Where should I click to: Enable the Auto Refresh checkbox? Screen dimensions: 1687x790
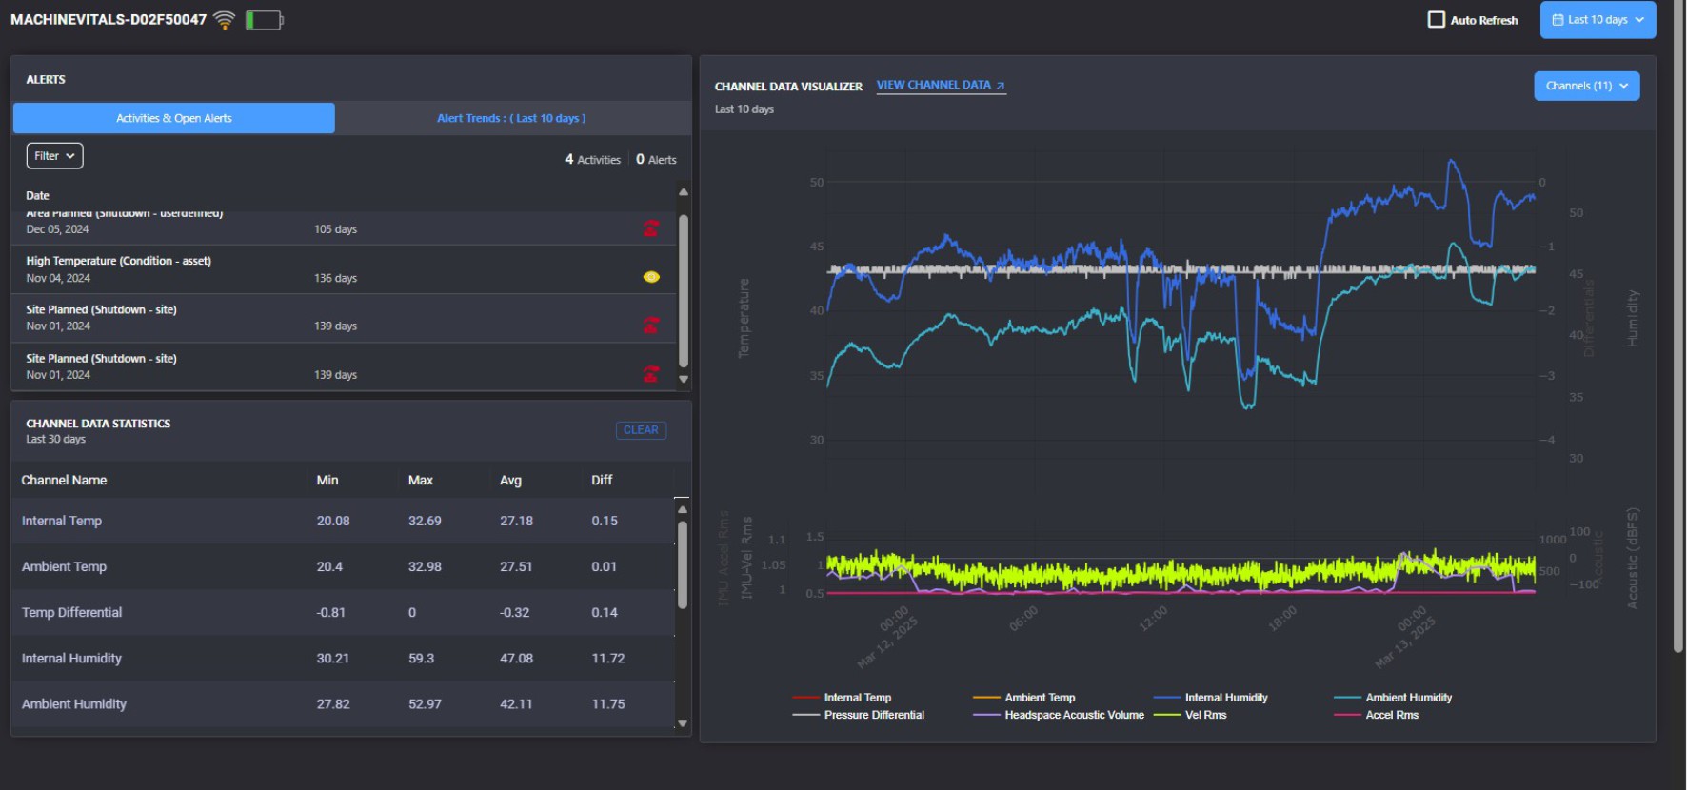(1437, 20)
